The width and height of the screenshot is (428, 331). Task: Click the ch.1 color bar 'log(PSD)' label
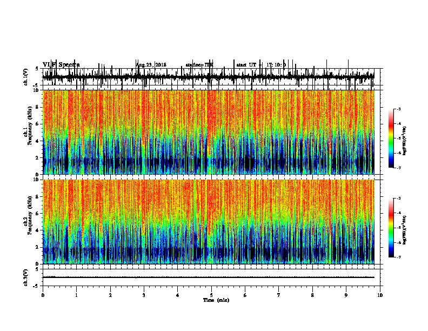coord(405,141)
